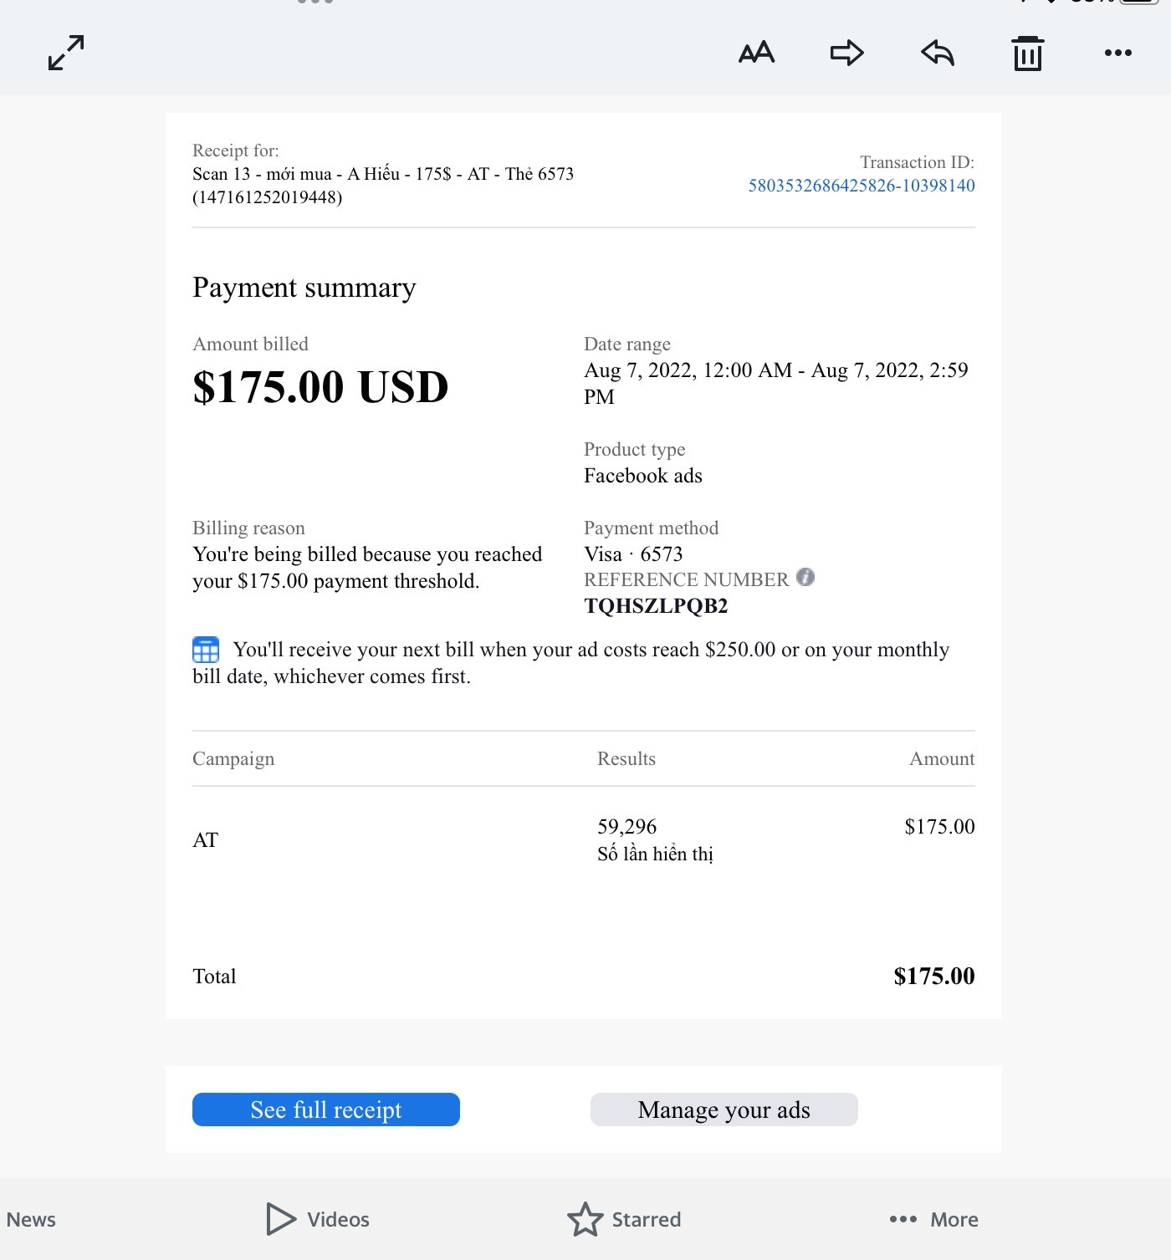Click the reference number info icon
This screenshot has width=1171, height=1260.
click(x=805, y=577)
